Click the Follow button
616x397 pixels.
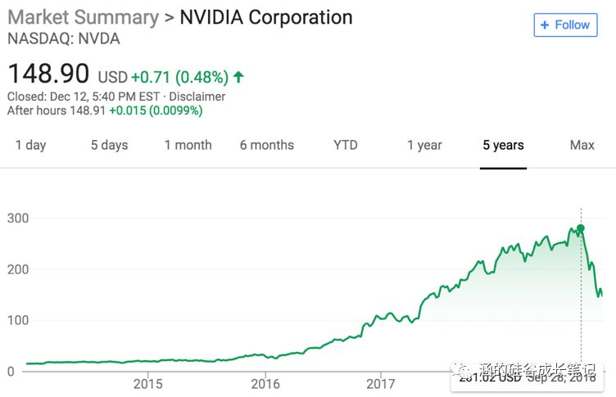564,25
